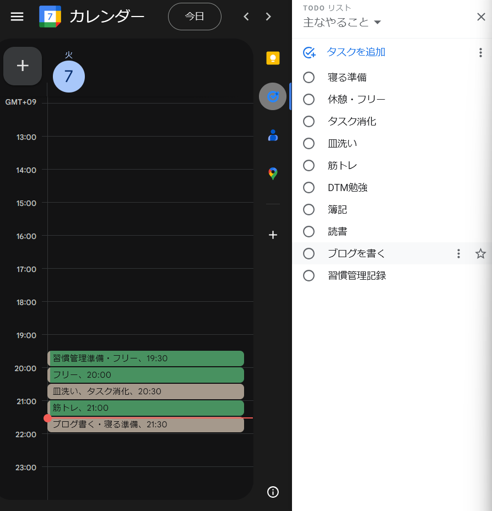Mark 寝る準備 task as complete
This screenshot has height=511, width=492.
[309, 77]
